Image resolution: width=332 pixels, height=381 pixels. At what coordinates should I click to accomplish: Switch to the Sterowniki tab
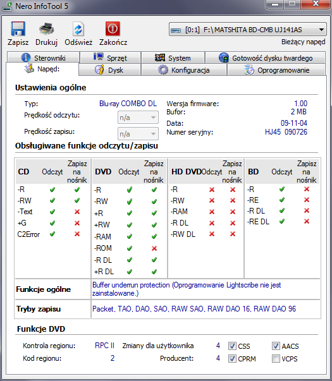[43, 58]
